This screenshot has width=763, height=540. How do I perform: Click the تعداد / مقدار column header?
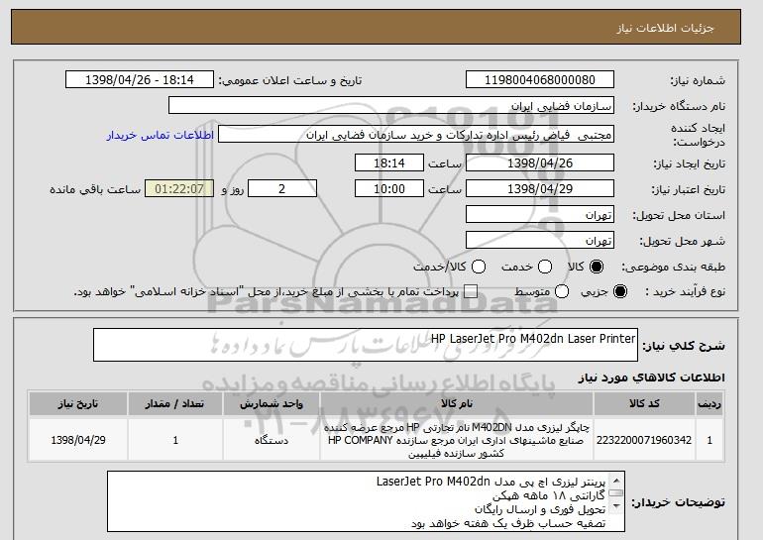coord(175,404)
